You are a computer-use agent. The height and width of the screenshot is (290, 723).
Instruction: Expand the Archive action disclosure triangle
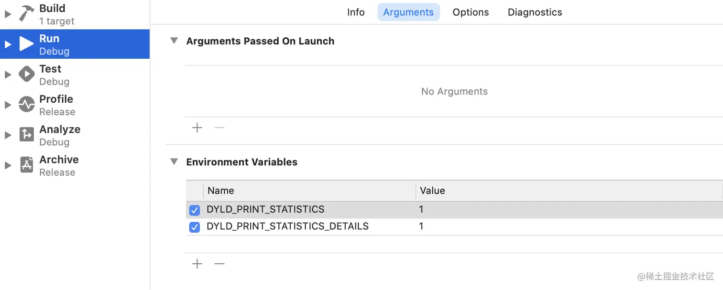point(7,165)
